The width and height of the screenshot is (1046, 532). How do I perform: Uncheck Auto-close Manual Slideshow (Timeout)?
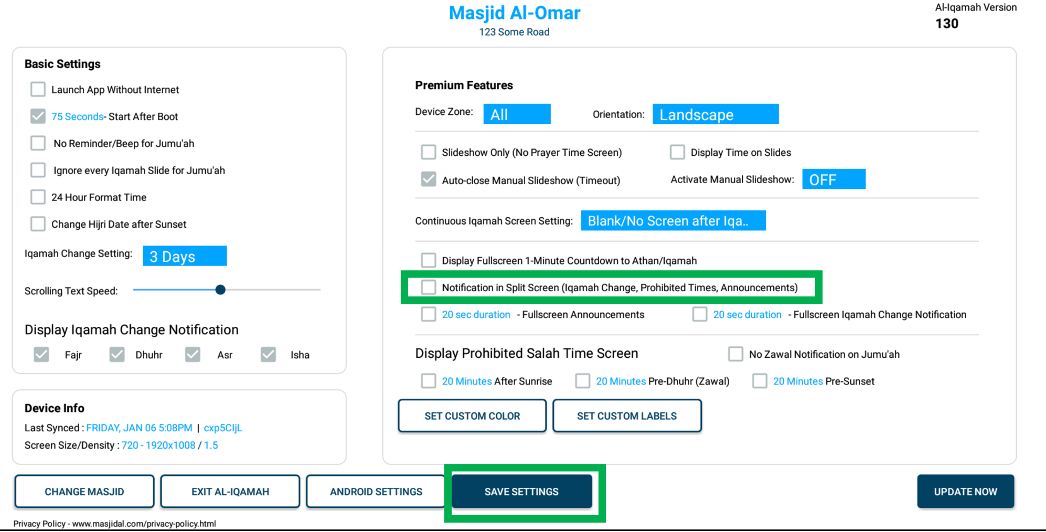click(x=429, y=179)
